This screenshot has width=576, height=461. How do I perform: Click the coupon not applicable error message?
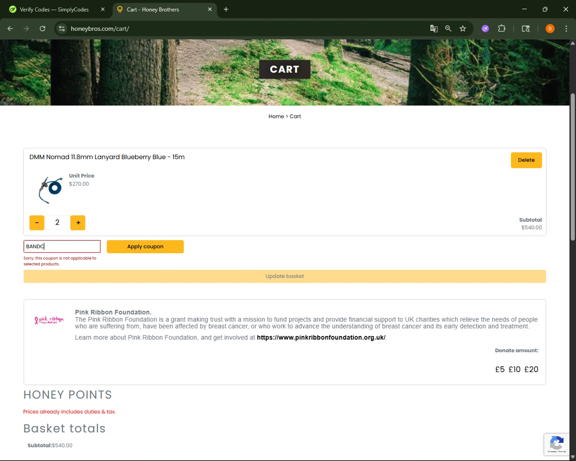pyautogui.click(x=60, y=261)
